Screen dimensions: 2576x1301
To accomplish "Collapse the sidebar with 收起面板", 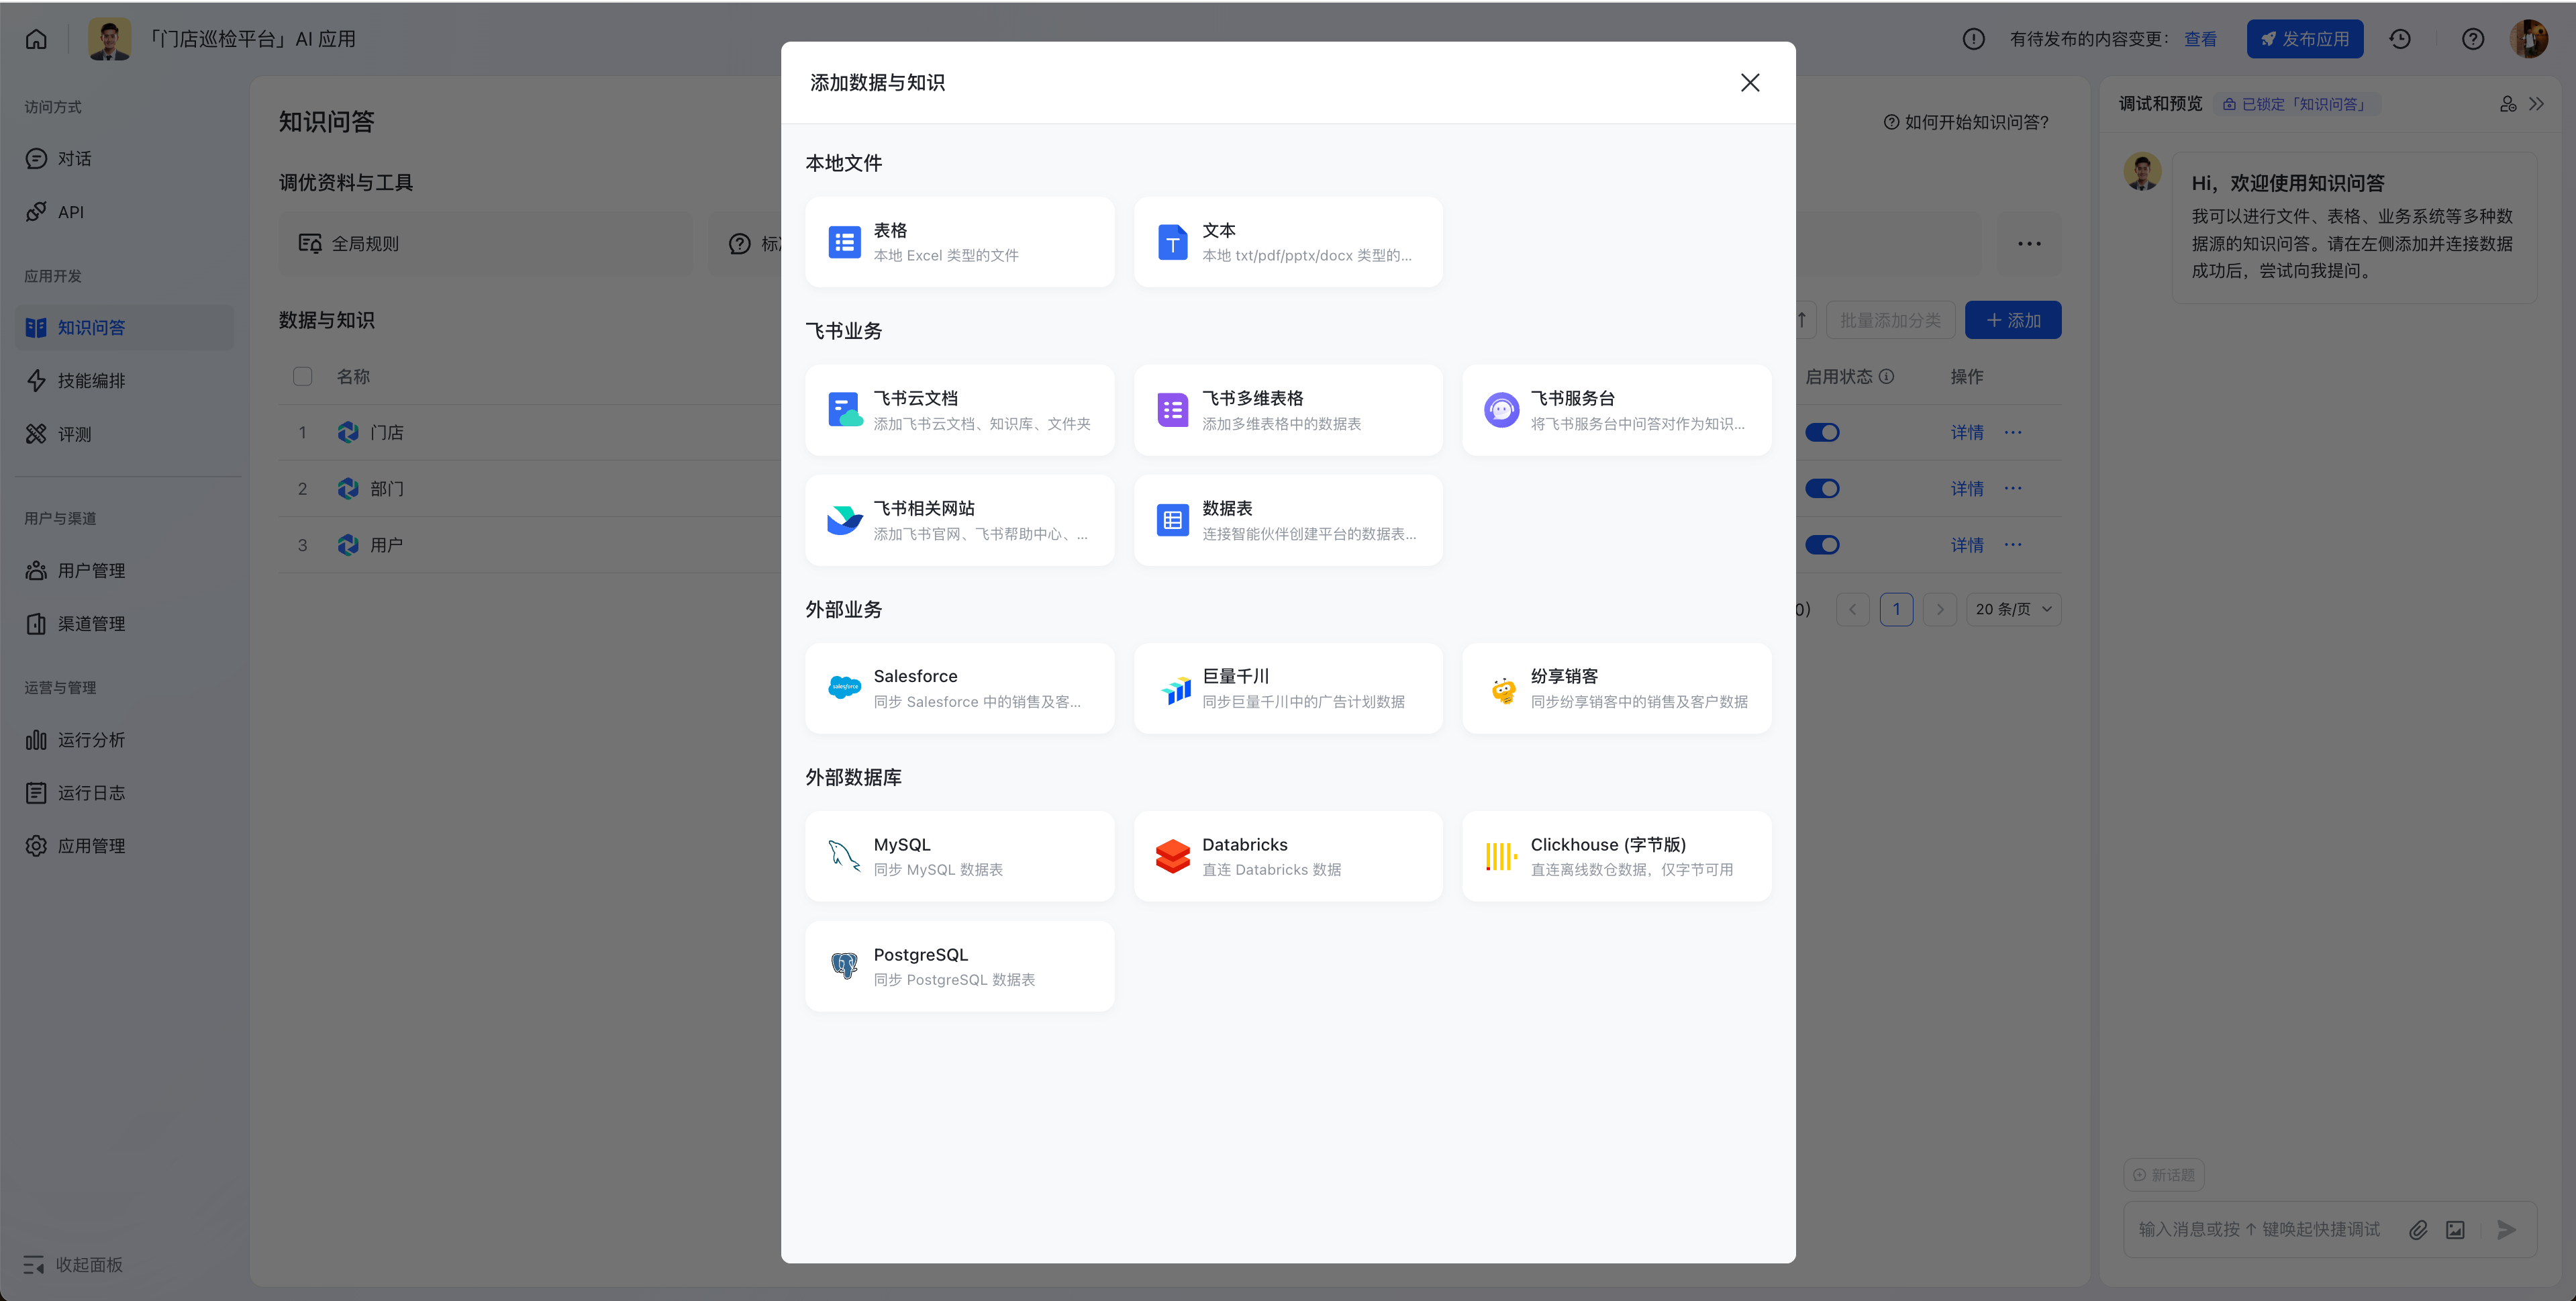I will [73, 1264].
